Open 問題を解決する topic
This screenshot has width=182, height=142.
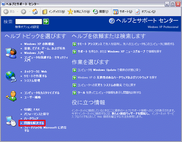tap(34, 123)
